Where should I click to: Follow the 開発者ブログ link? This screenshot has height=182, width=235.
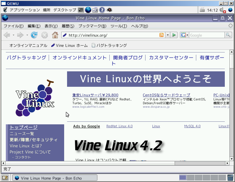point(128,58)
